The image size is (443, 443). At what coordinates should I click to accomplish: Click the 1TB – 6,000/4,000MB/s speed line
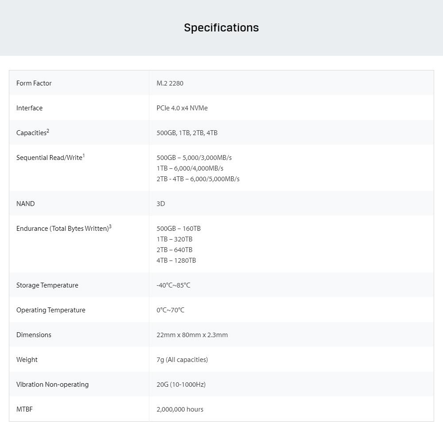(190, 168)
